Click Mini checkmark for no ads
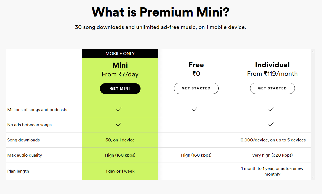The height and width of the screenshot is (194, 322). click(x=119, y=124)
